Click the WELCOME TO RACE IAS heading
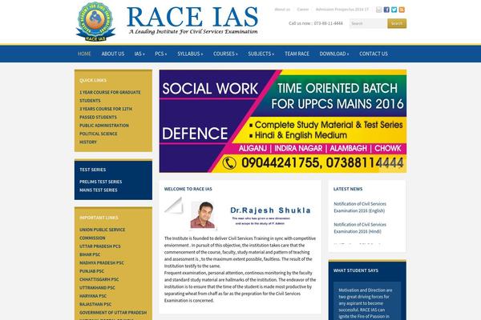Viewport: 481px width, 320px height. [x=188, y=189]
